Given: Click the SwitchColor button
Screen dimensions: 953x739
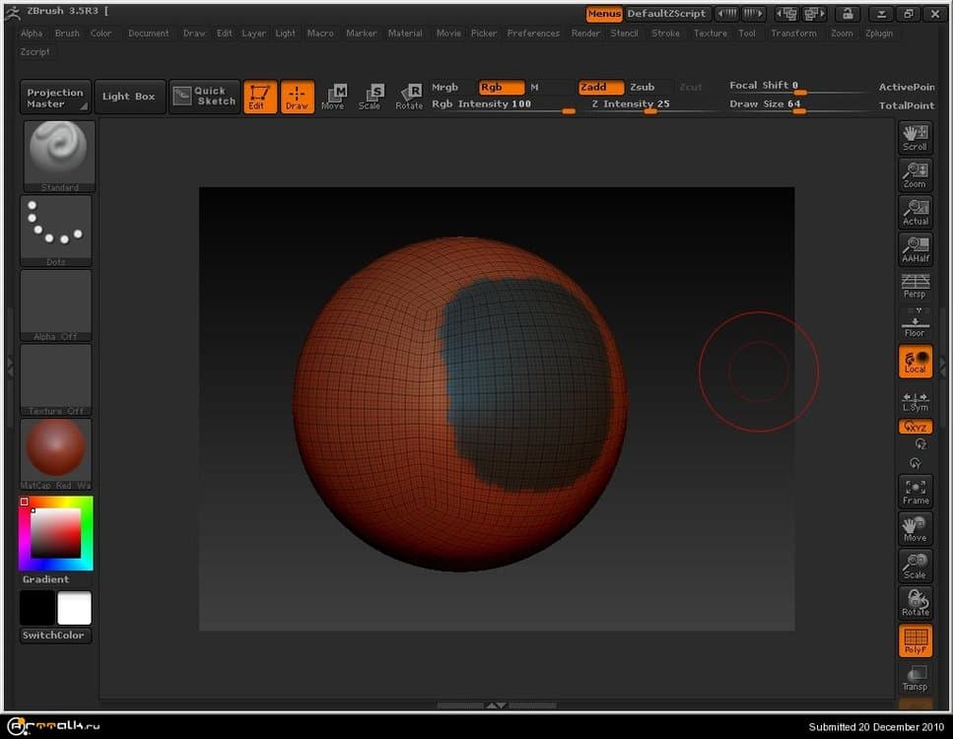Looking at the screenshot, I should (x=55, y=636).
